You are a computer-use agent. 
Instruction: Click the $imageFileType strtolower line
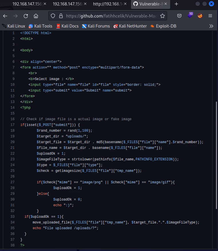click(x=108, y=159)
